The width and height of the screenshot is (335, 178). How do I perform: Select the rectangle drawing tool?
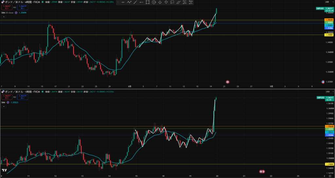(x=148, y=2)
